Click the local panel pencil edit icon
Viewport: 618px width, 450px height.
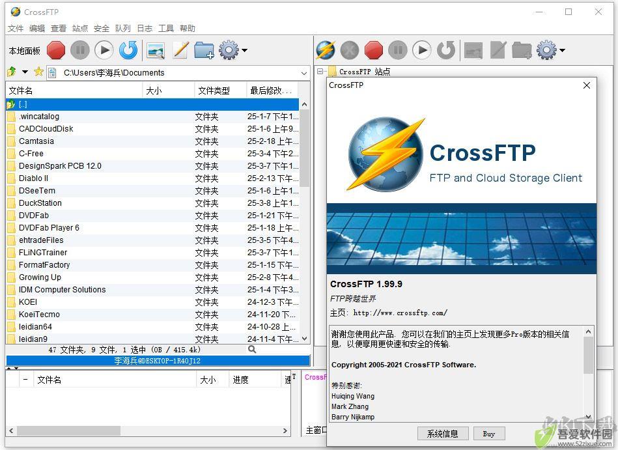180,50
